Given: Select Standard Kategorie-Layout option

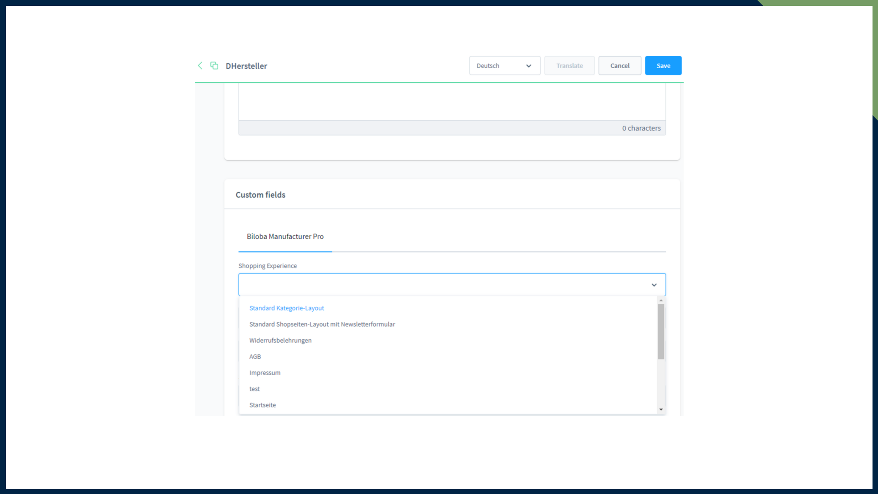Looking at the screenshot, I should pyautogui.click(x=287, y=308).
